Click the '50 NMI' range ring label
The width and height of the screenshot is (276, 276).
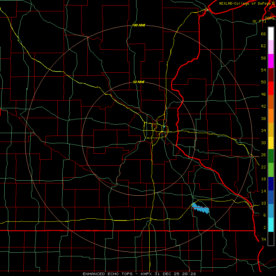coord(139,82)
